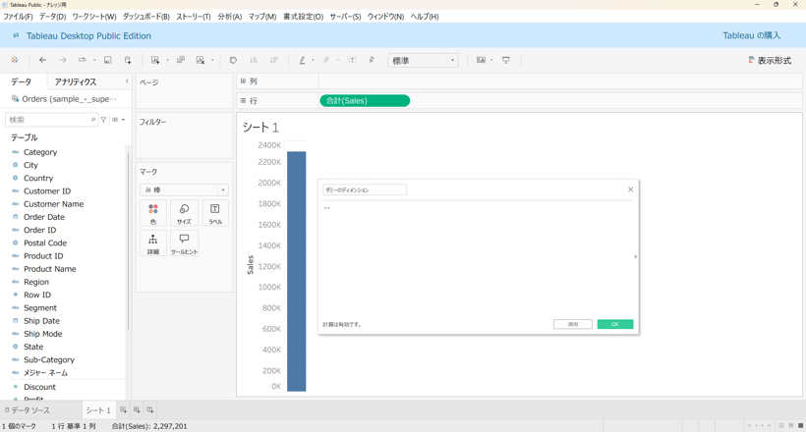806x432 pixels.
Task: Open the data pane view options dropdown
Action: pos(119,120)
